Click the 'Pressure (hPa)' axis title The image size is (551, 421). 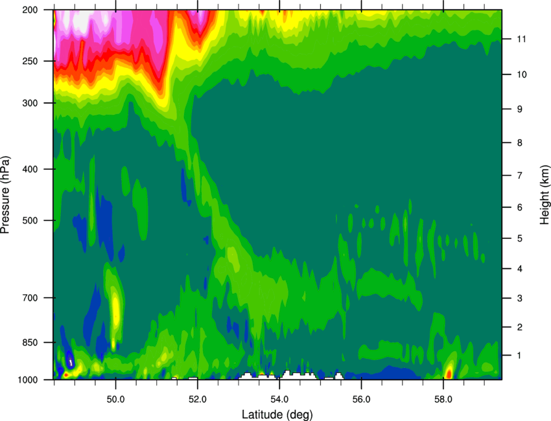coord(5,195)
